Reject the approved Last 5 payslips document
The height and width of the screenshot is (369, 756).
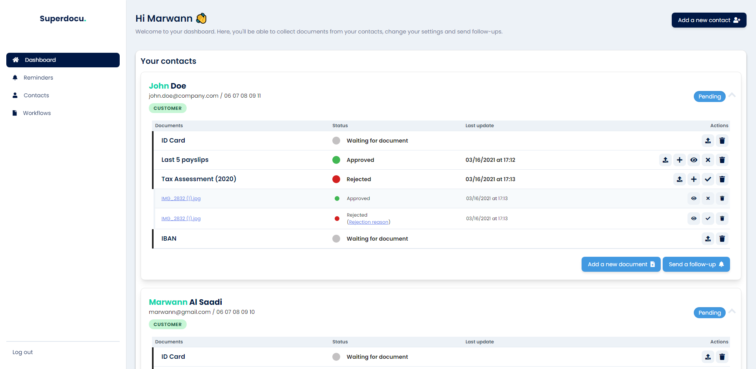pyautogui.click(x=708, y=160)
